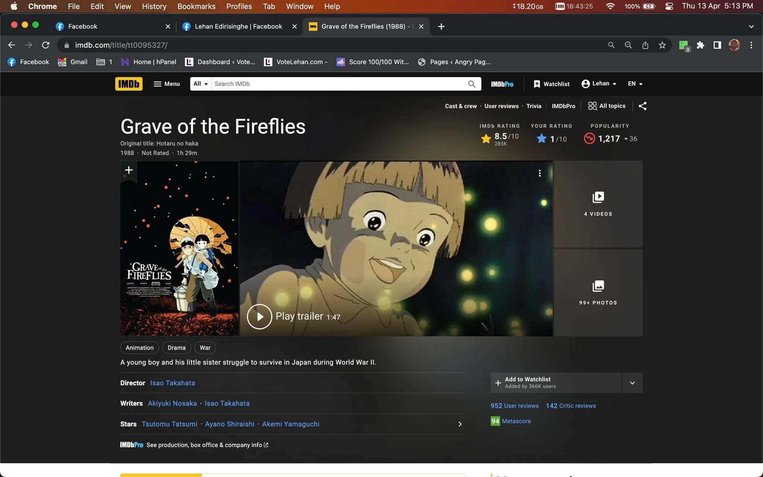Open Chrome three-dot menu

(751, 45)
